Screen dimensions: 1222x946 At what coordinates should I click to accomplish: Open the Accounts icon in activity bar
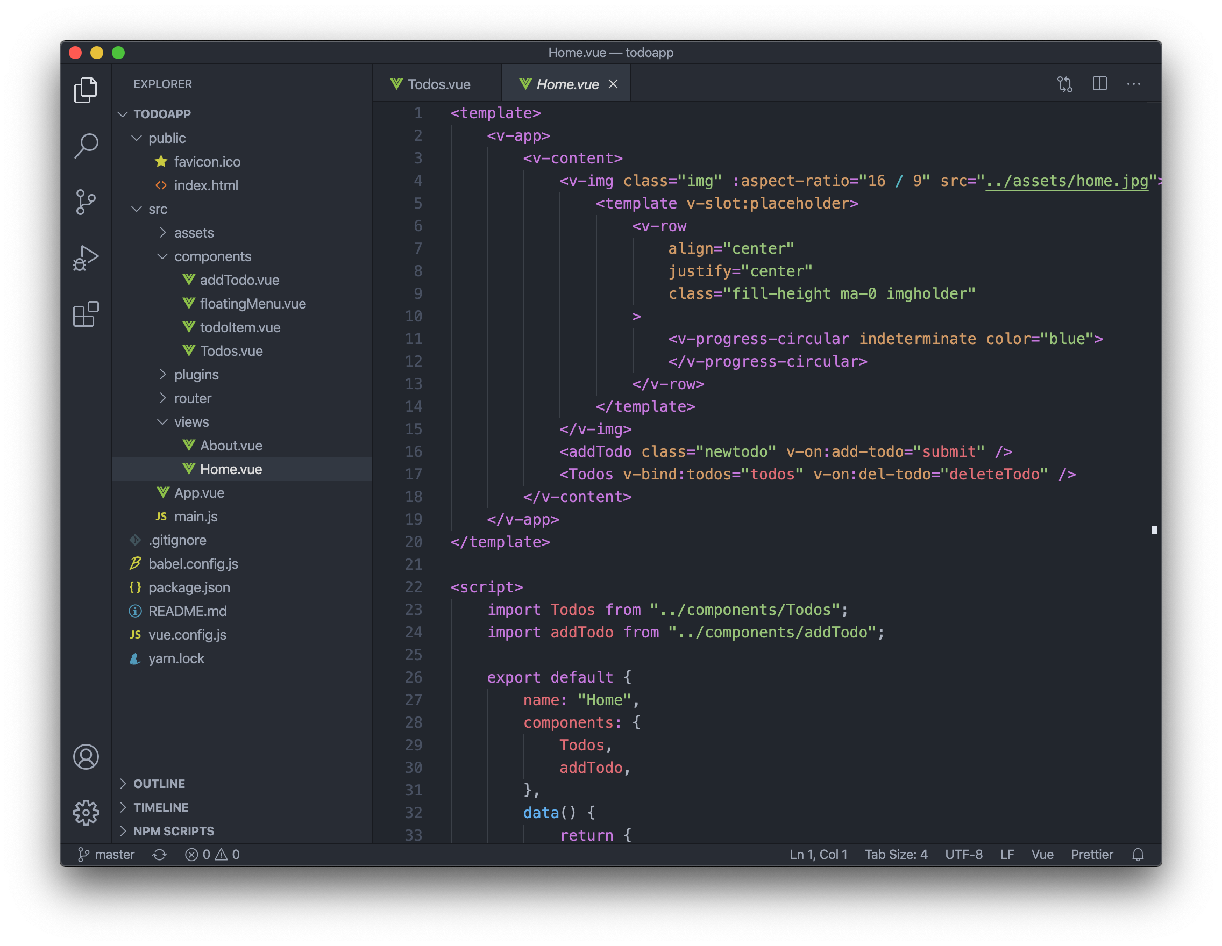(86, 757)
